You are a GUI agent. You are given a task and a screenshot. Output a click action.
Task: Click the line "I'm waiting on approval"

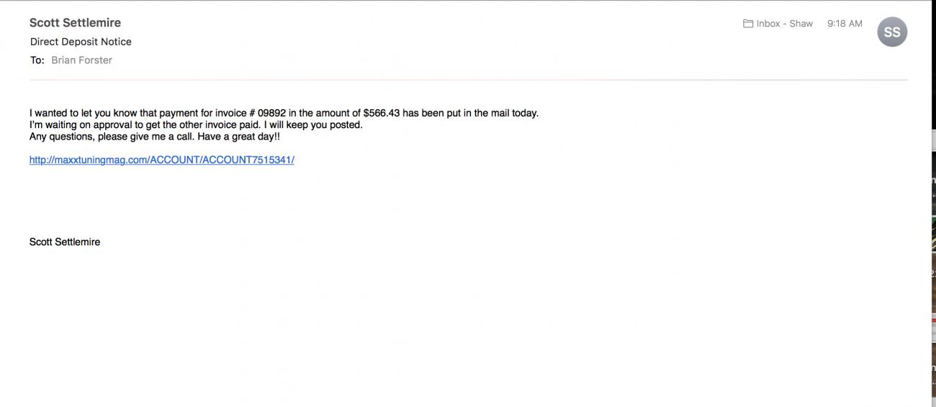pyautogui.click(x=81, y=124)
